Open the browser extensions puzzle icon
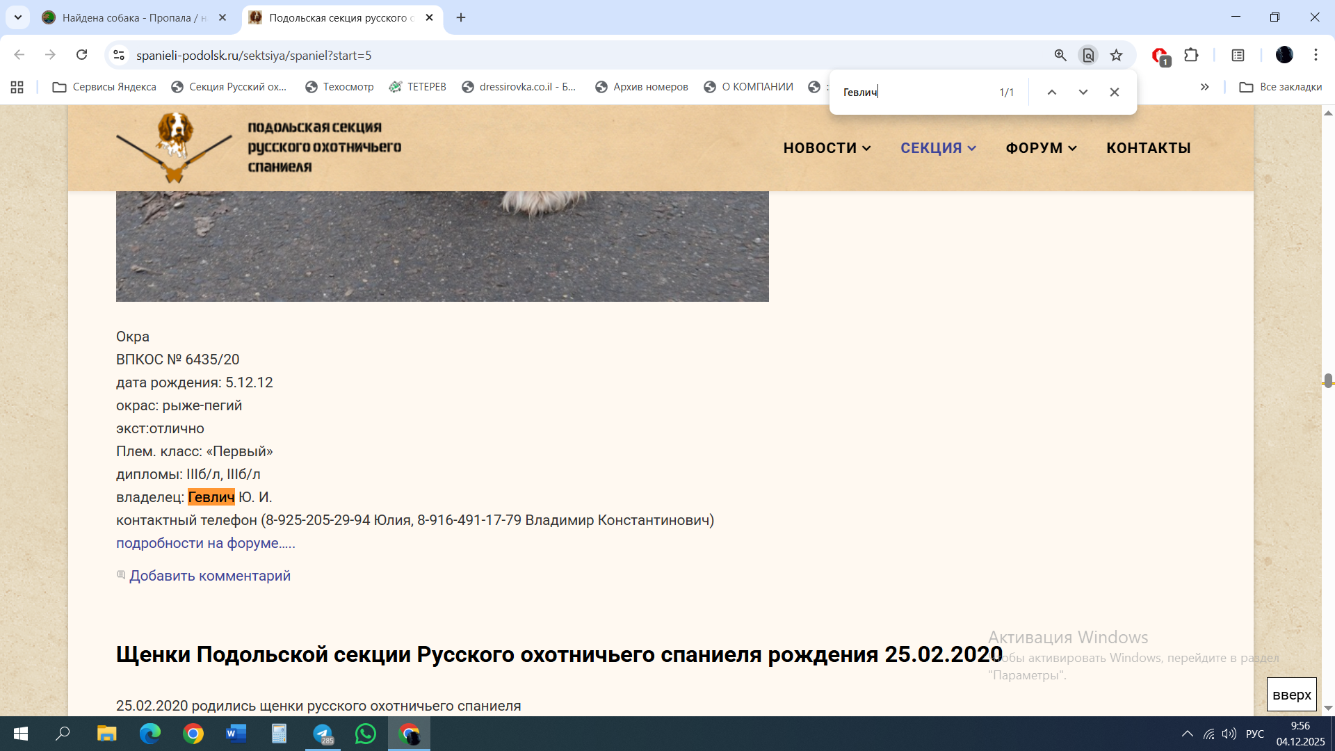The width and height of the screenshot is (1335, 751). 1191,55
